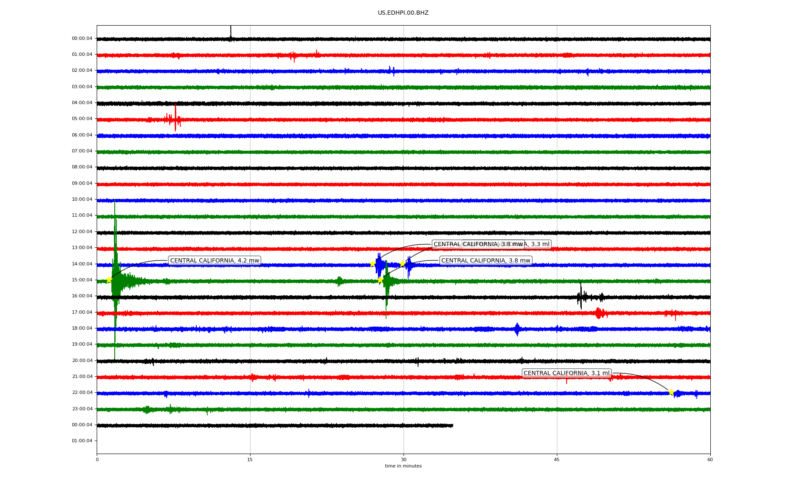Viewport: 807px width, 504px height.
Task: Click the x-axis label time in minutes
Action: (403, 466)
